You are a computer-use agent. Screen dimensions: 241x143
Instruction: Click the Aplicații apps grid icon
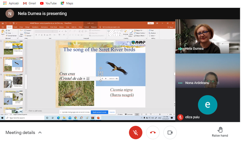click(x=5, y=3)
